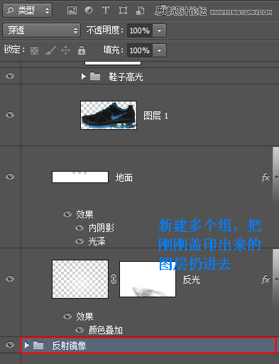Lock transparent pixels checkerboard icon
Viewport: 279px width, 364px height.
(x=35, y=50)
